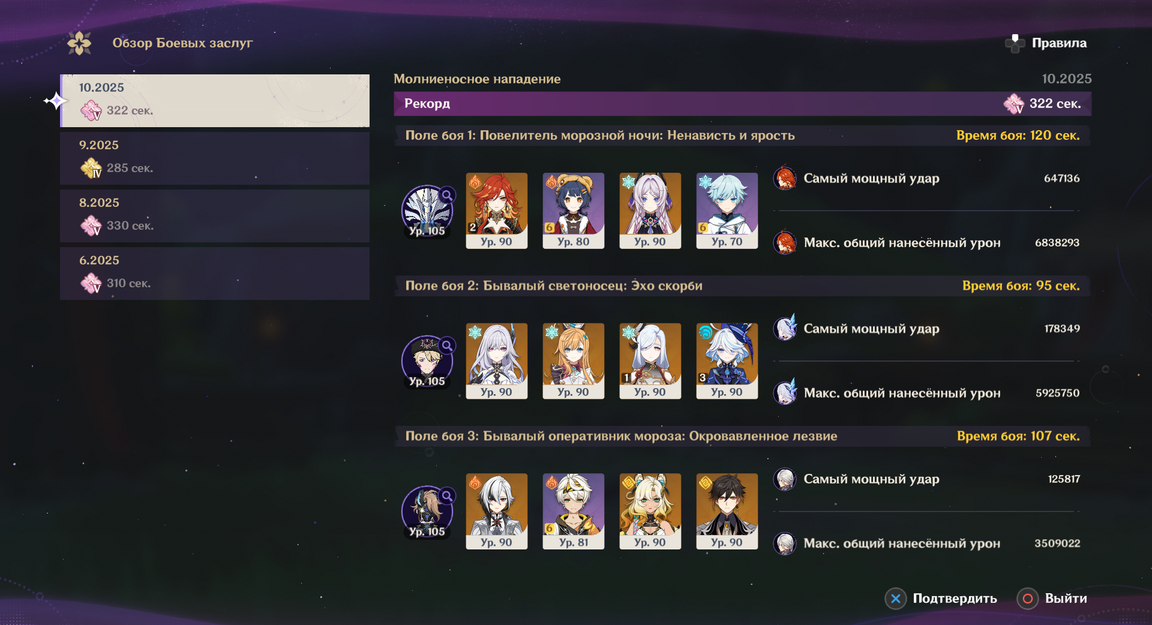Inspect the Battlefield 1 boss magnifier icon
The image size is (1152, 625).
pyautogui.click(x=447, y=195)
